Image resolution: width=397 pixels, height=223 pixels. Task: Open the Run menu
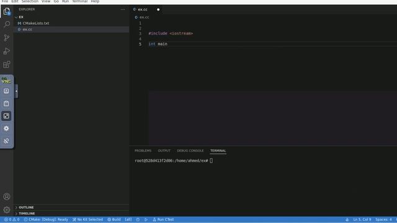coord(65,1)
